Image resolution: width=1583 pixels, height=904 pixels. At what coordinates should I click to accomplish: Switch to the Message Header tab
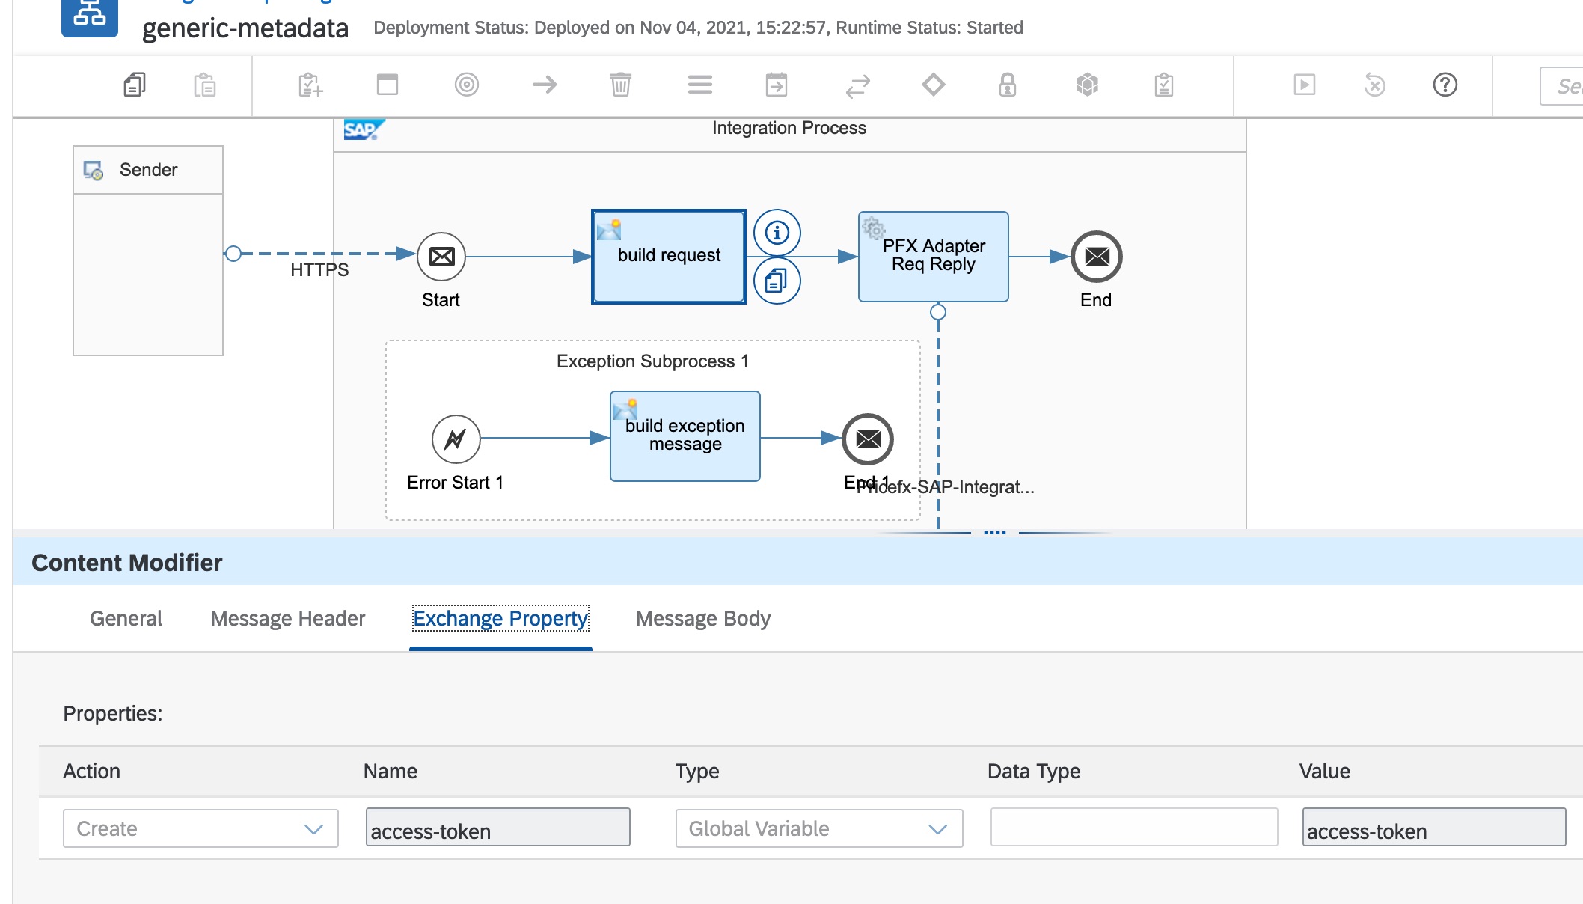click(x=288, y=619)
